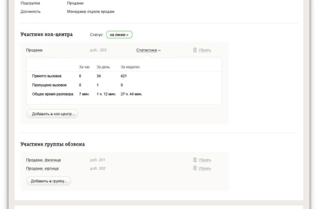Viewport: 318px width, 209px height.
Task: Click trash icon next to Продажи, юрлица
Action: pos(195,168)
